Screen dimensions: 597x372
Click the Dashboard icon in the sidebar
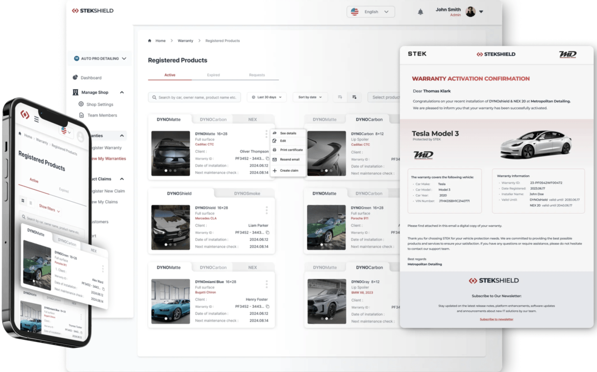(76, 77)
